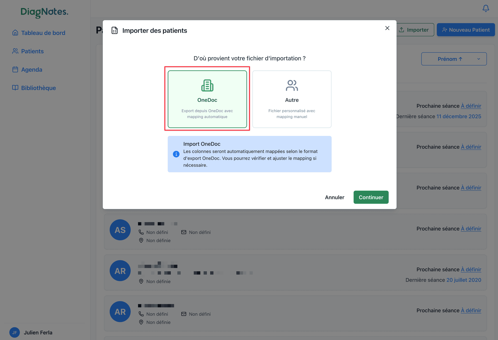Open the Bibliothèque book icon
498x340 pixels.
pyautogui.click(x=15, y=88)
